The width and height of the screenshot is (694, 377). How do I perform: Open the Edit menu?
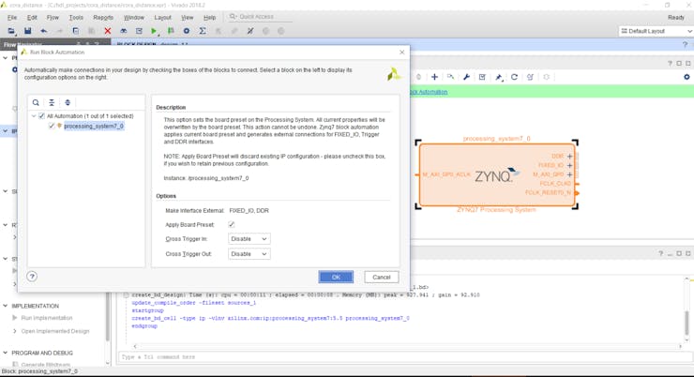coord(32,17)
